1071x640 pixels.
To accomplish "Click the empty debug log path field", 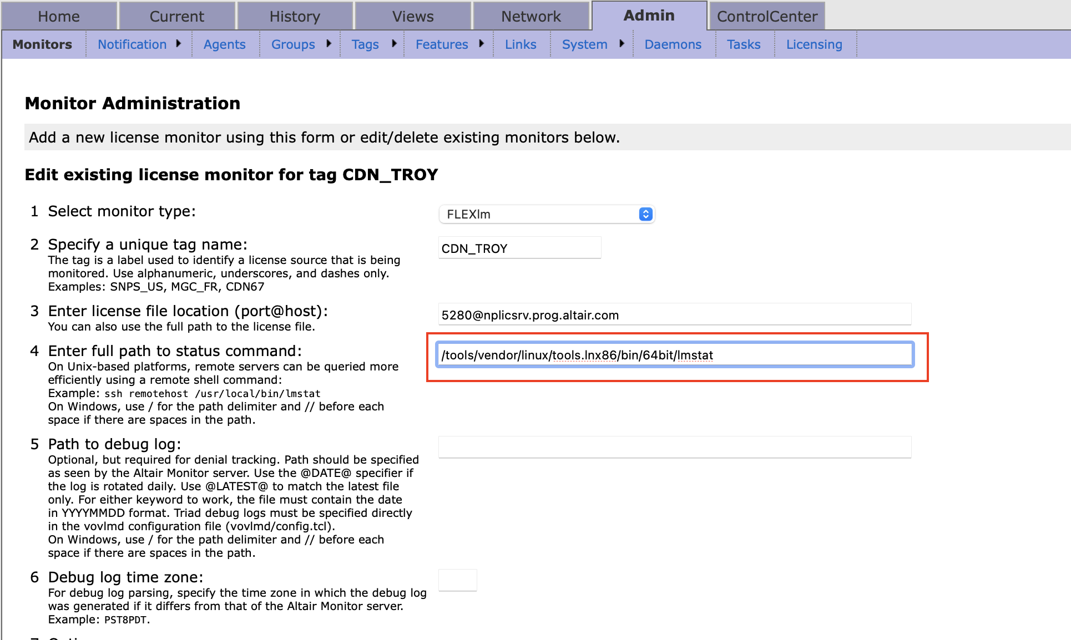I will click(674, 446).
